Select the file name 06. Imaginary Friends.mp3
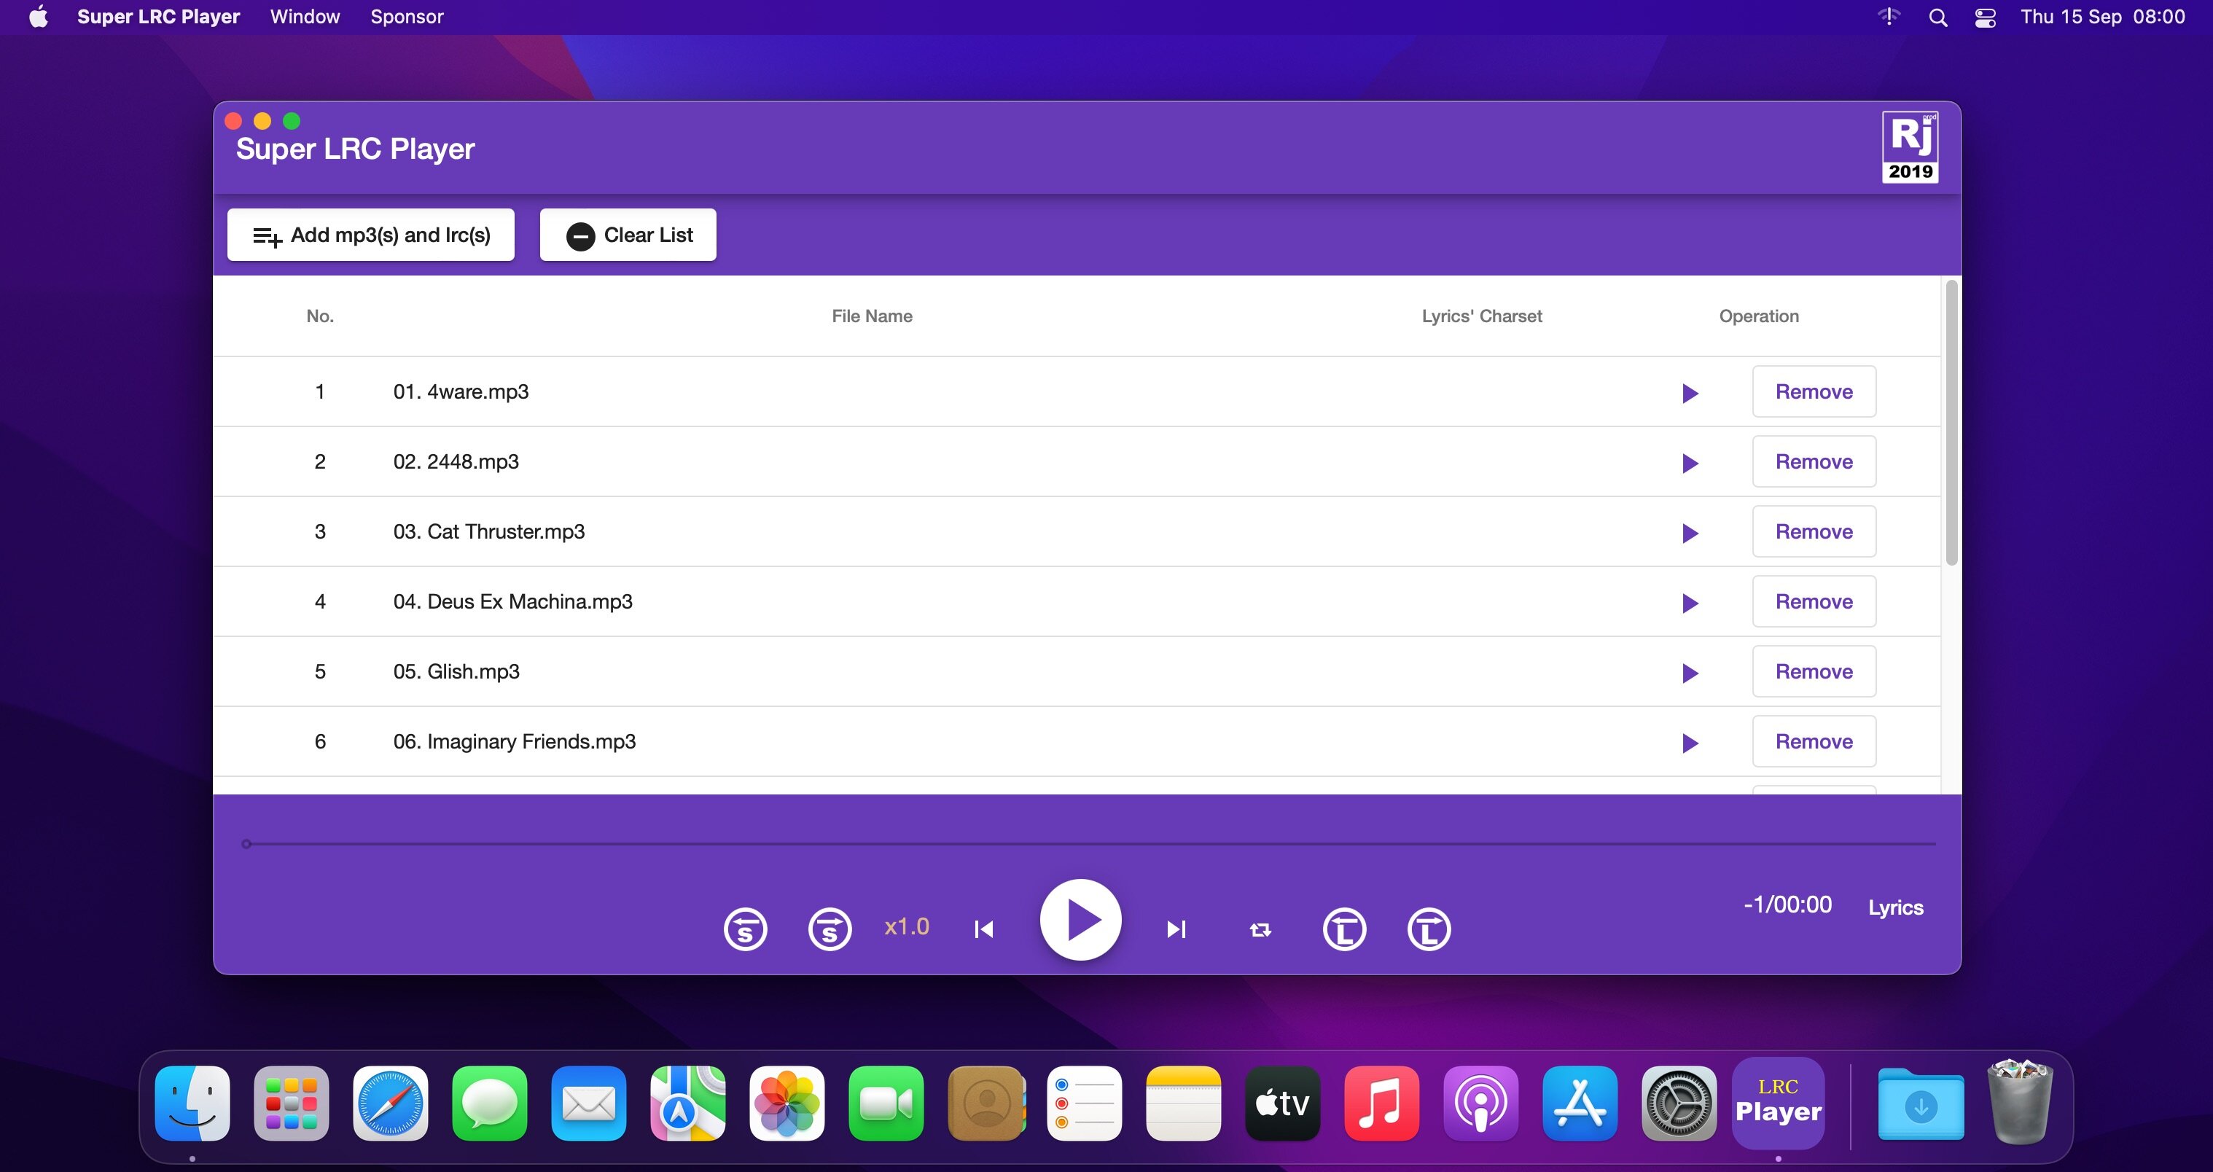The width and height of the screenshot is (2213, 1172). coord(515,741)
